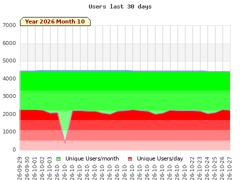The height and width of the screenshot is (180, 240).
Task: Click the red Unique Users/day legend swatch
Action: tap(130, 159)
